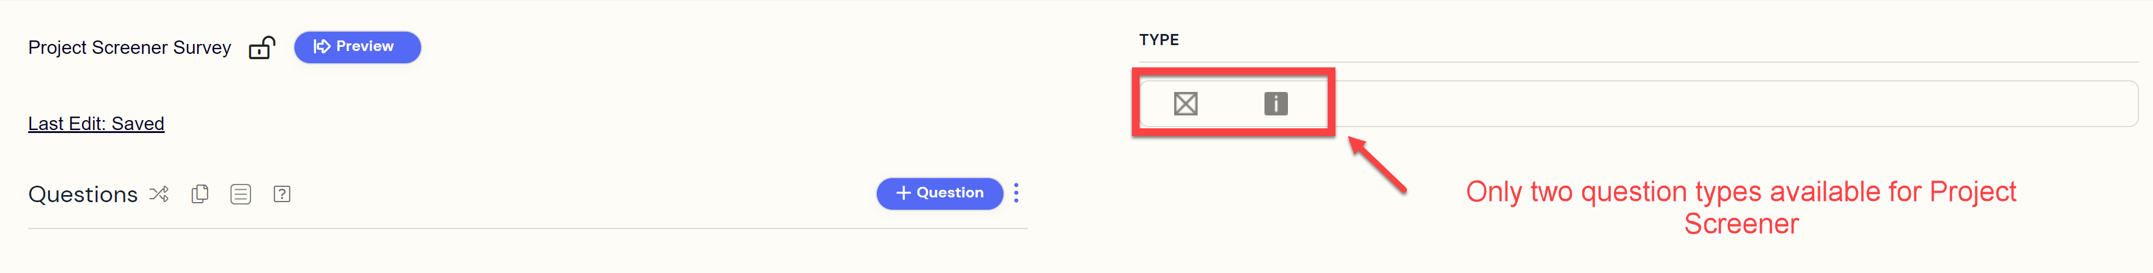This screenshot has width=2153, height=273.
Task: Select the info text question type
Action: click(1276, 104)
